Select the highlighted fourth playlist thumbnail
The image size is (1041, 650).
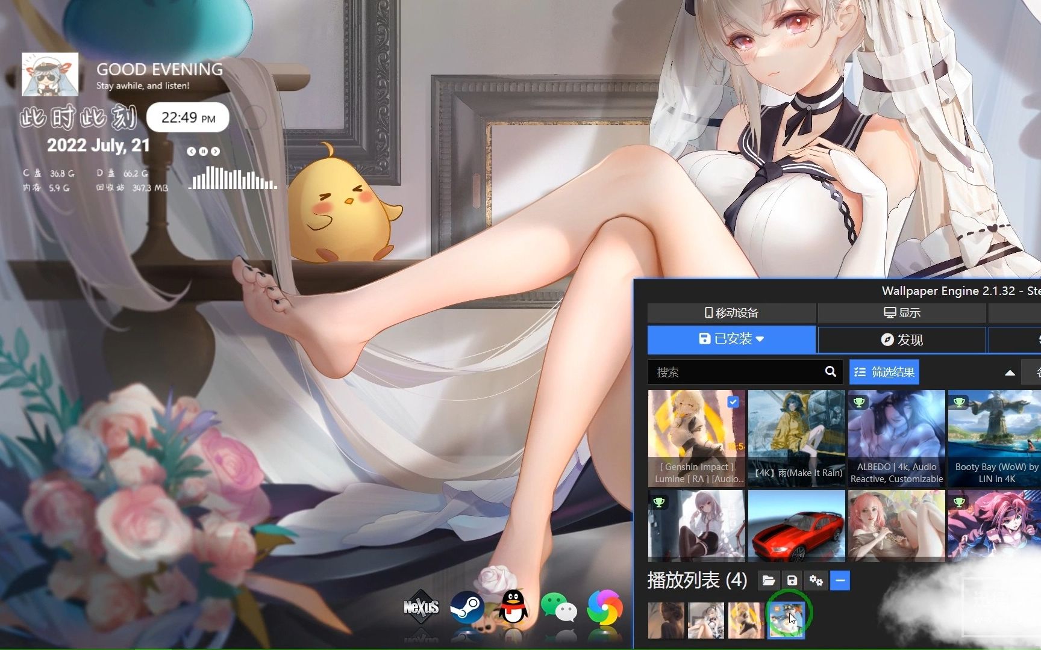pos(786,621)
